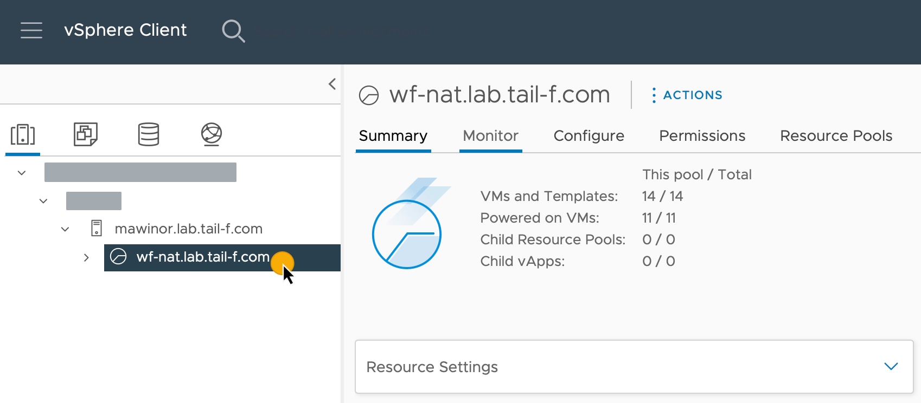
Task: Open the hamburger navigation menu
Action: (x=31, y=31)
